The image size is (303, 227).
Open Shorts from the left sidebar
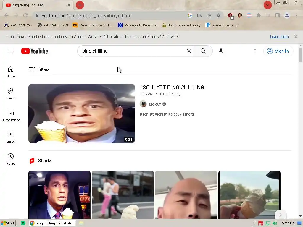tap(11, 94)
